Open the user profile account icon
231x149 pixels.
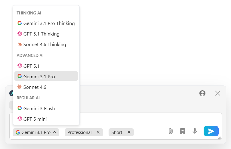(x=202, y=93)
